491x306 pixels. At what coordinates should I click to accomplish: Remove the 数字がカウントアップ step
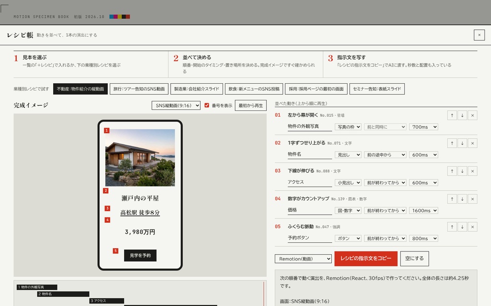click(x=472, y=199)
